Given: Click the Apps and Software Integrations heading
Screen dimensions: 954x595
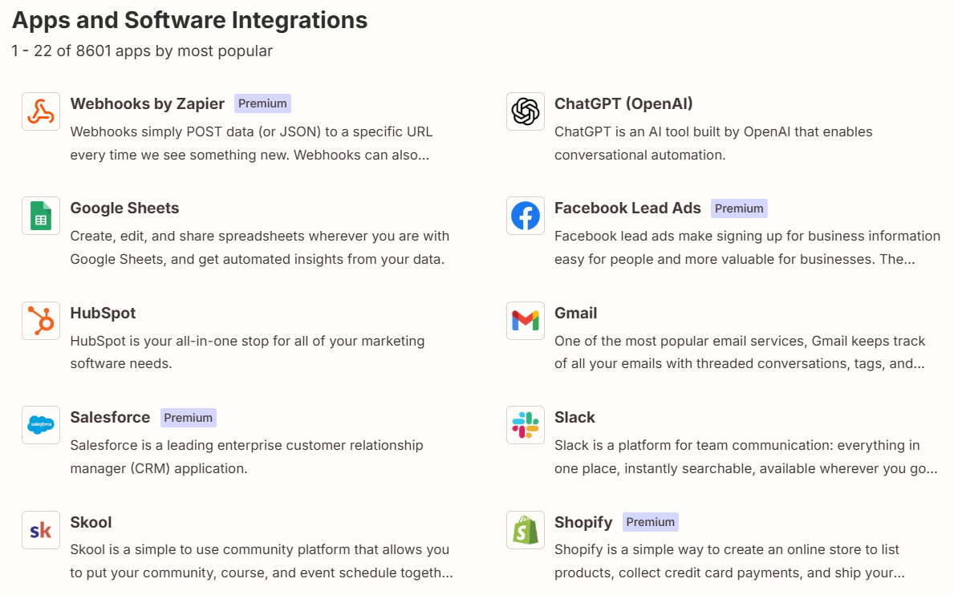Looking at the screenshot, I should click(x=189, y=20).
